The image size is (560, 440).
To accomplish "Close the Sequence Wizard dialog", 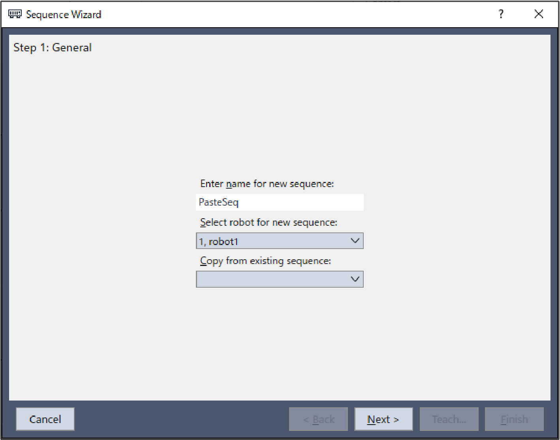I will 538,14.
